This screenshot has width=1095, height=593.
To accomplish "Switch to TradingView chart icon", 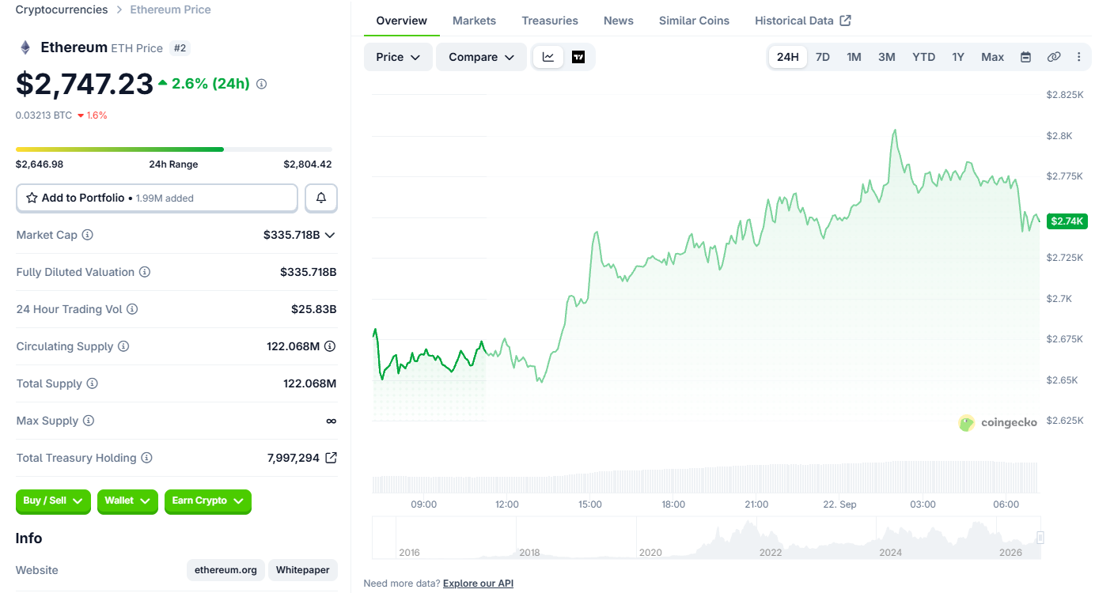I will (578, 57).
